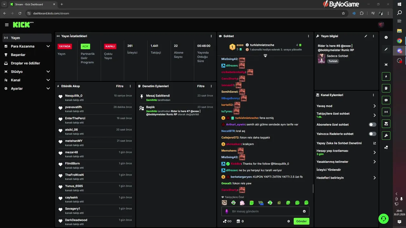Open Hedefleri belirleyin arrow

(375, 178)
